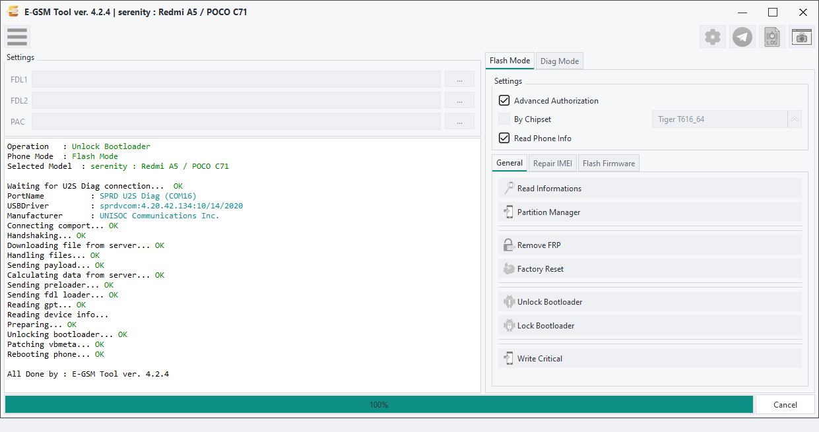
Task: Open settings via the gear icon
Action: [x=713, y=37]
